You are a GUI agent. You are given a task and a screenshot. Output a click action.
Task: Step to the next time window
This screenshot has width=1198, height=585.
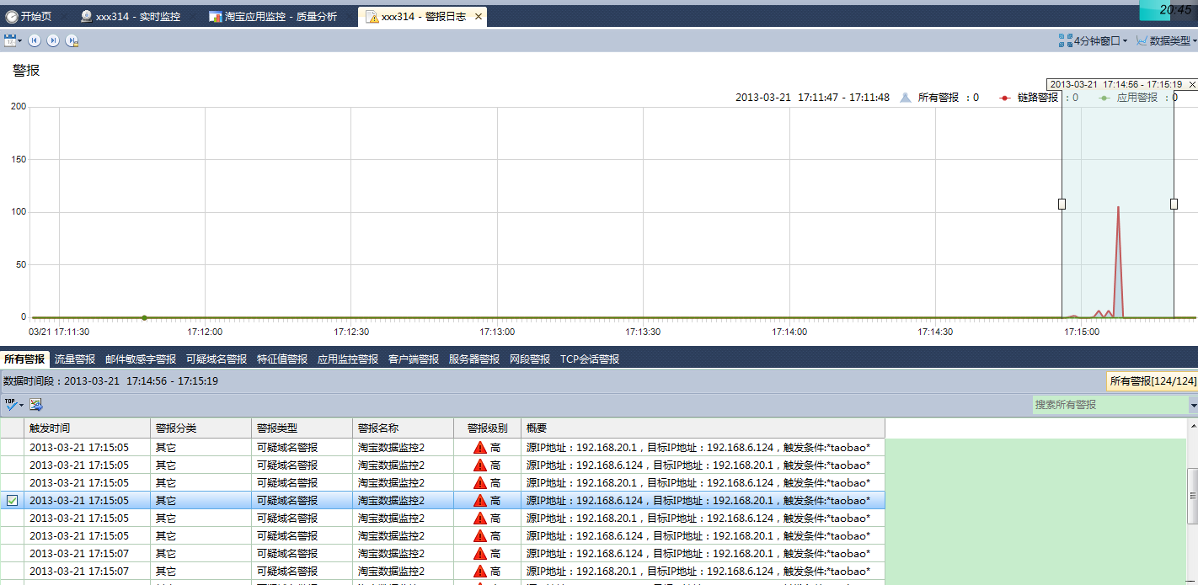(53, 40)
